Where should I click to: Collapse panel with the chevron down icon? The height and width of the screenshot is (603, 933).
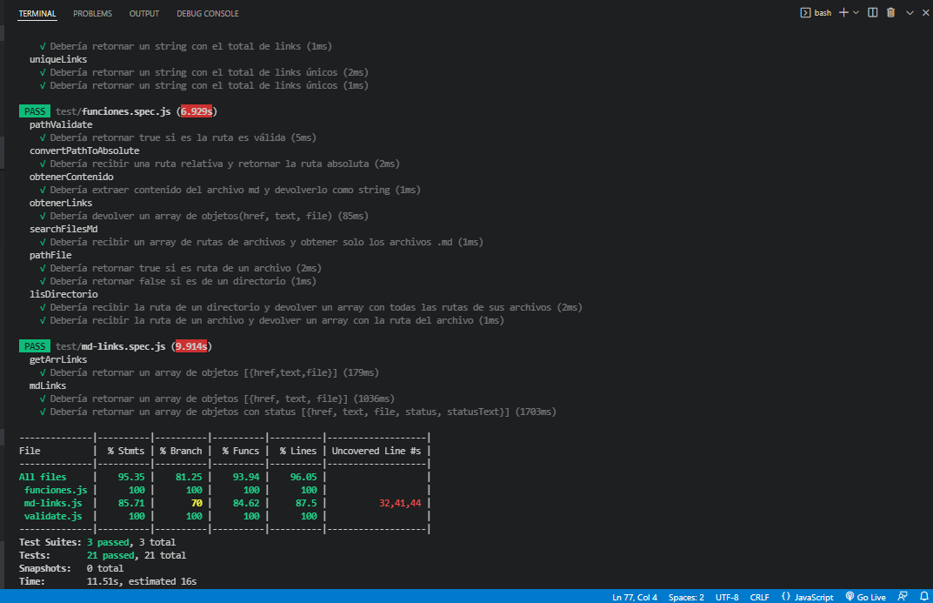pos(910,12)
